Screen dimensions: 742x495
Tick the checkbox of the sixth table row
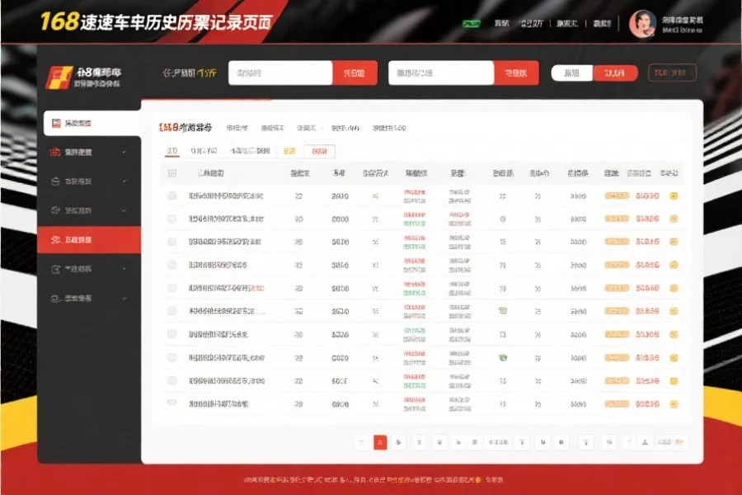(x=172, y=311)
